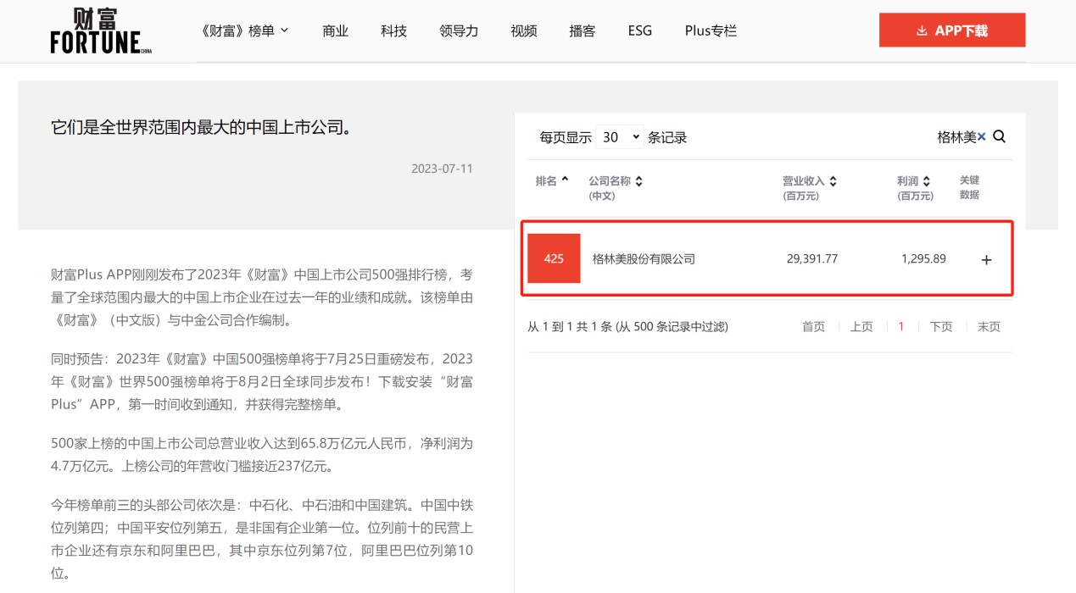1076x593 pixels.
Task: Go to the 科技 section
Action: [x=393, y=30]
